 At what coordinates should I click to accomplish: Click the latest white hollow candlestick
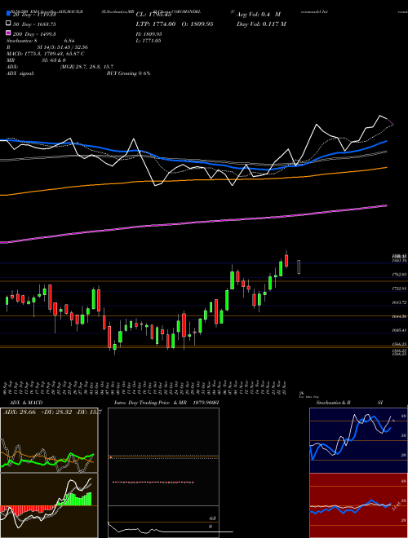(299, 267)
